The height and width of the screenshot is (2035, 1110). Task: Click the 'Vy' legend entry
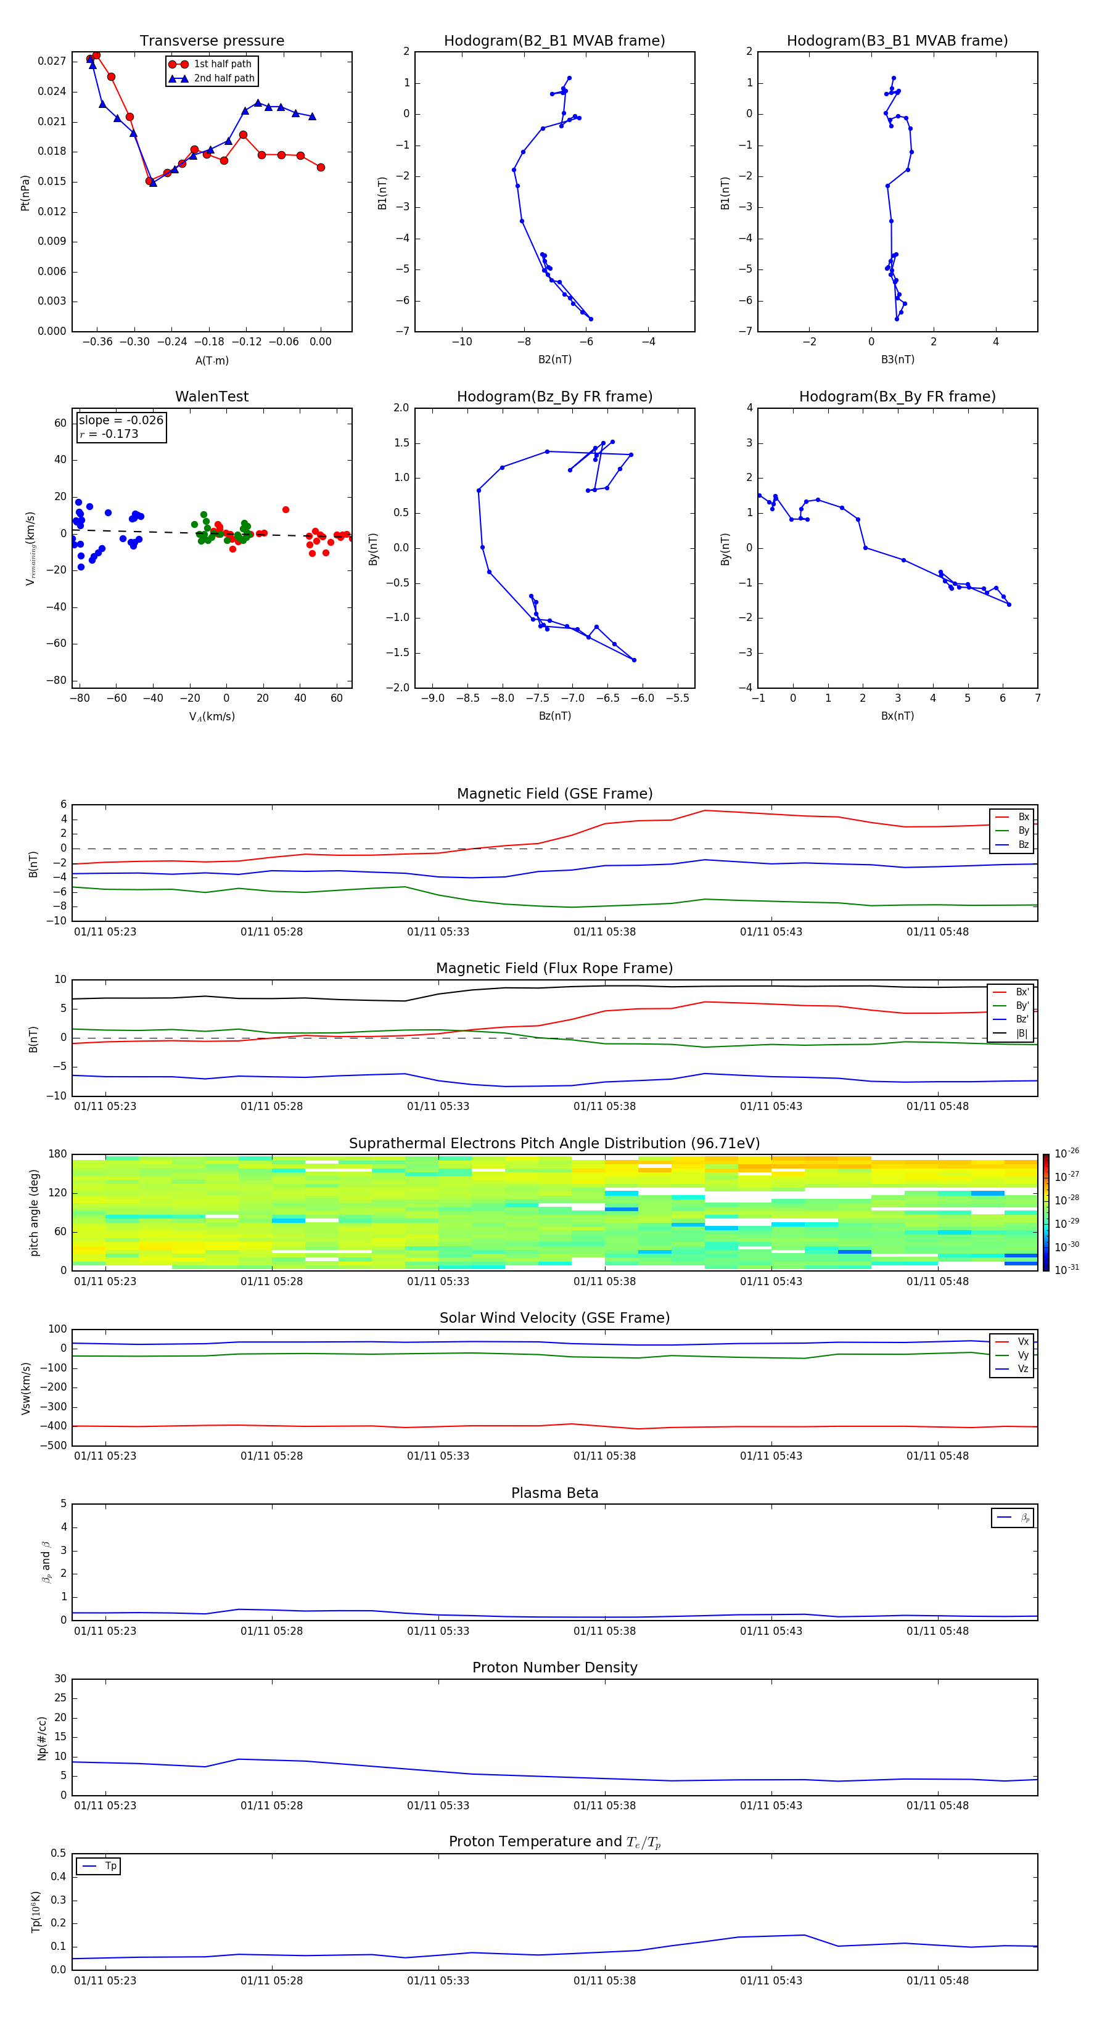(1013, 1355)
